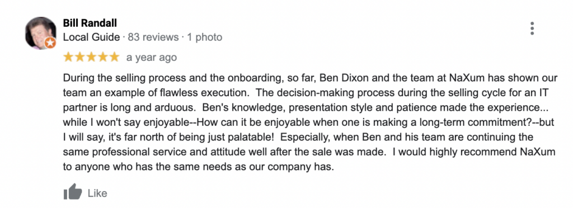Select the first rating star
Screen dimensions: 573x208
pos(68,57)
